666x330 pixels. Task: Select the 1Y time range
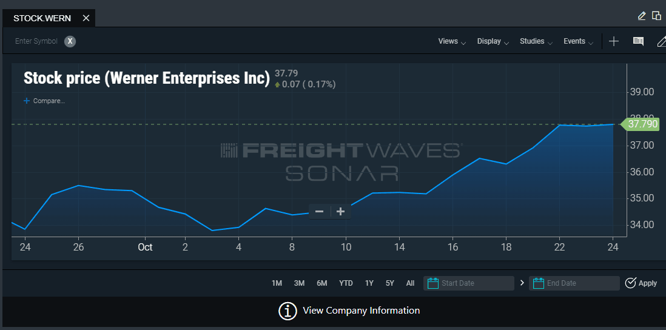tap(369, 283)
